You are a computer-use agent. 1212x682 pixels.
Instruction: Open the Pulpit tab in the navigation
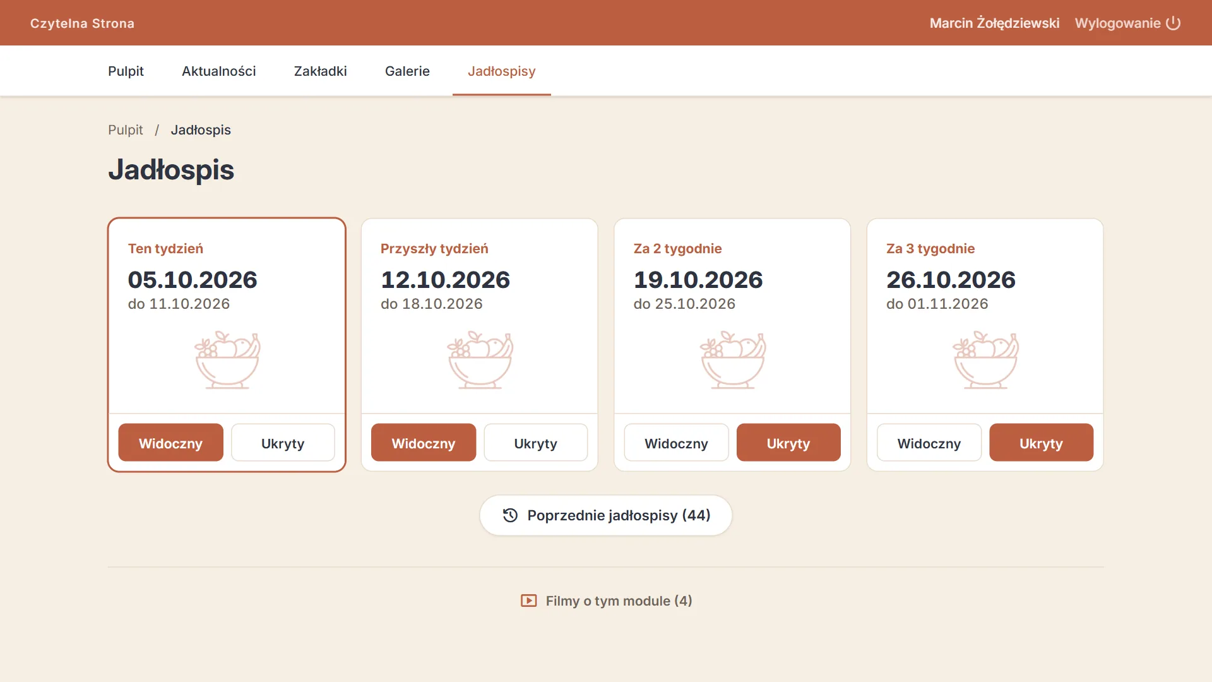(126, 71)
